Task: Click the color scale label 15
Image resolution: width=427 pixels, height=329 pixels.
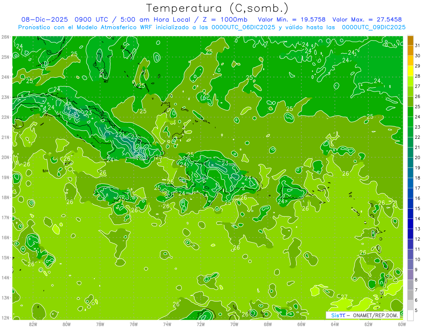Action: pyautogui.click(x=418, y=208)
